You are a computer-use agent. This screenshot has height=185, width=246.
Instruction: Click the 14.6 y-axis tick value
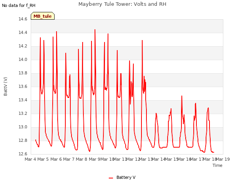point(23,19)
